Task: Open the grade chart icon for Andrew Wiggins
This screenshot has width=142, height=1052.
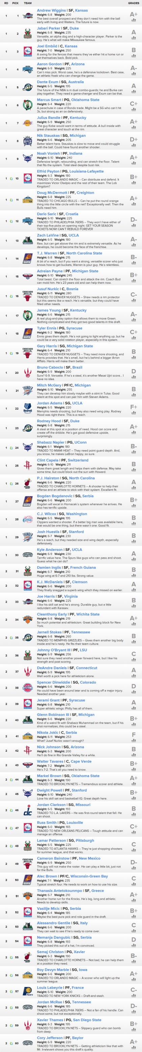Action: click(134, 20)
